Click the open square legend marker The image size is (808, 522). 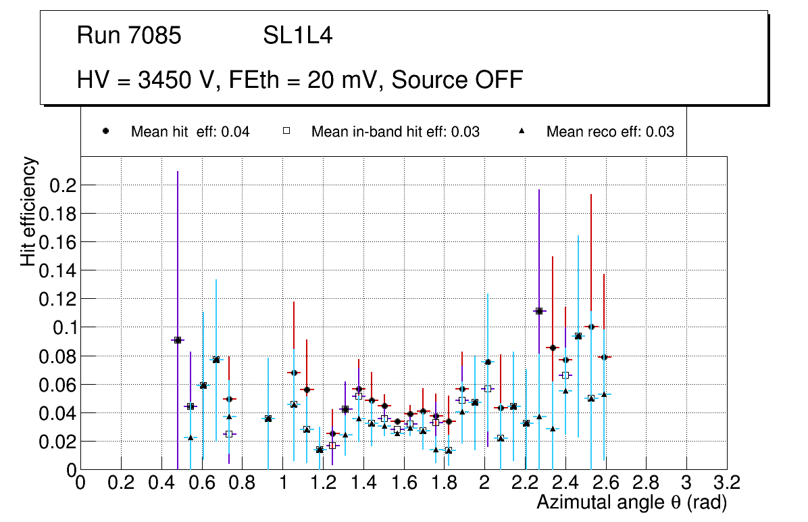pyautogui.click(x=286, y=132)
